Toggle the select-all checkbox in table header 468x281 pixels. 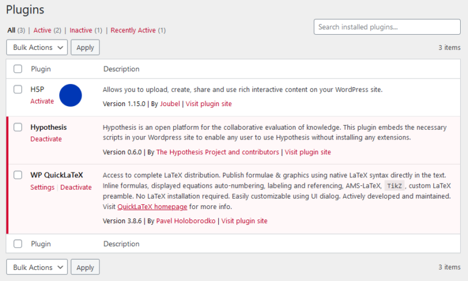(x=18, y=69)
